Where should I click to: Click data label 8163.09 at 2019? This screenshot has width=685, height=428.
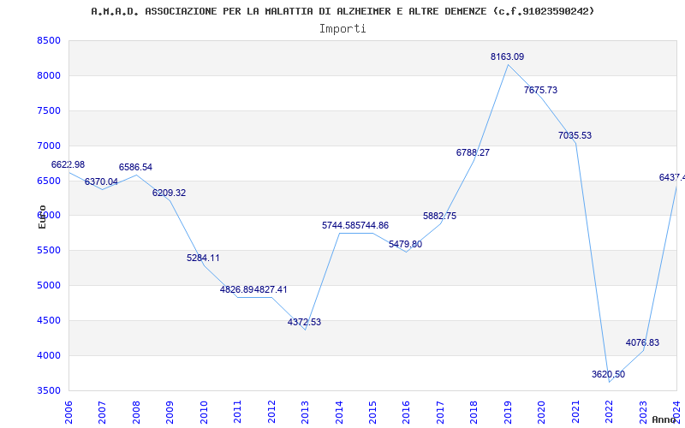[x=507, y=56]
